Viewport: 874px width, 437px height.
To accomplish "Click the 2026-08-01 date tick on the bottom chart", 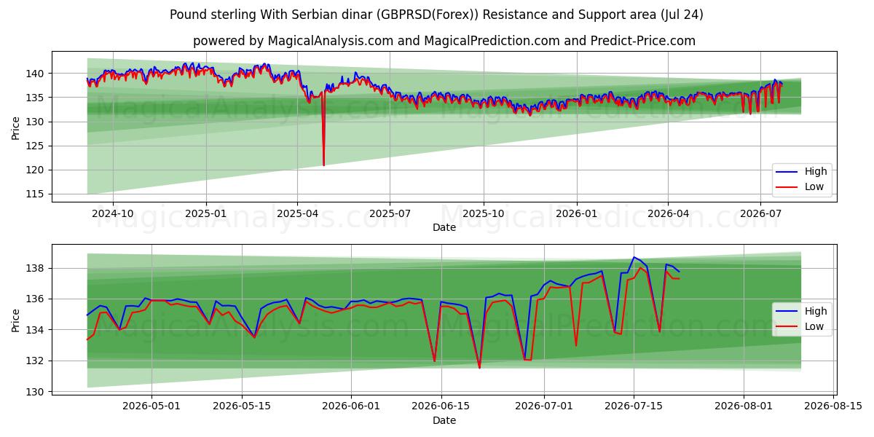I will tap(743, 407).
